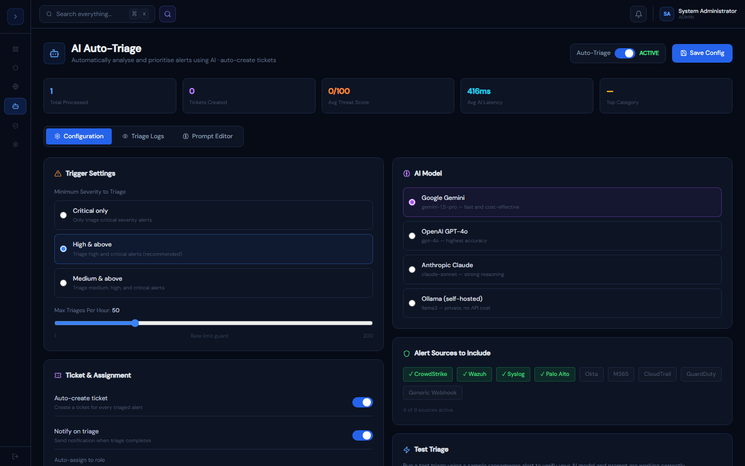Click the Trigger Settings warning icon
This screenshot has height=466, width=745.
coord(58,173)
